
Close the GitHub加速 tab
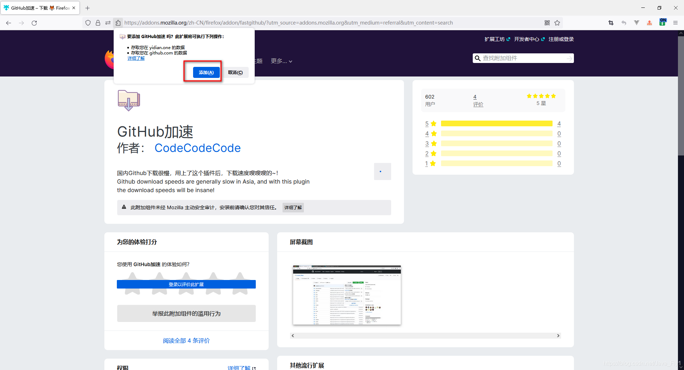[74, 8]
